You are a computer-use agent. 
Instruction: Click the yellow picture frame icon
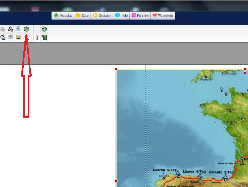click(x=18, y=37)
